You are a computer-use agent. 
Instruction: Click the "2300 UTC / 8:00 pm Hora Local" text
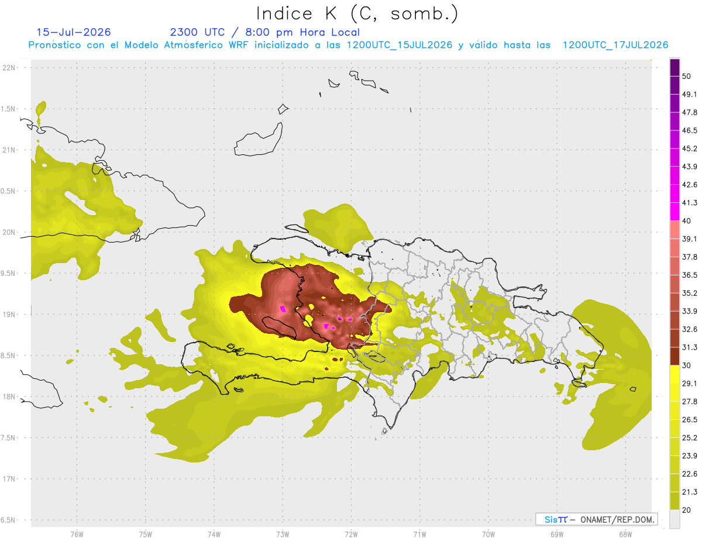tap(265, 32)
